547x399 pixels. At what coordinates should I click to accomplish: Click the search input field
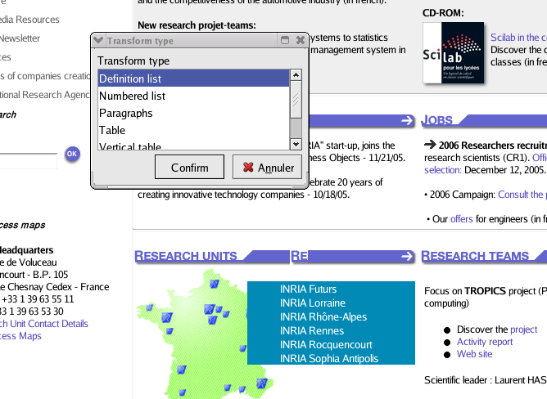28,160
